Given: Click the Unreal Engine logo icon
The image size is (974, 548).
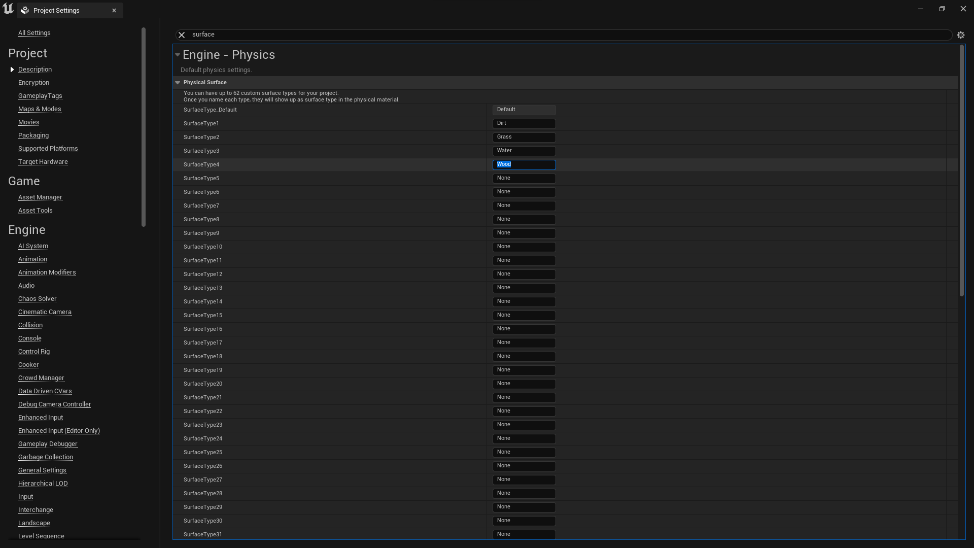Looking at the screenshot, I should 8,8.
